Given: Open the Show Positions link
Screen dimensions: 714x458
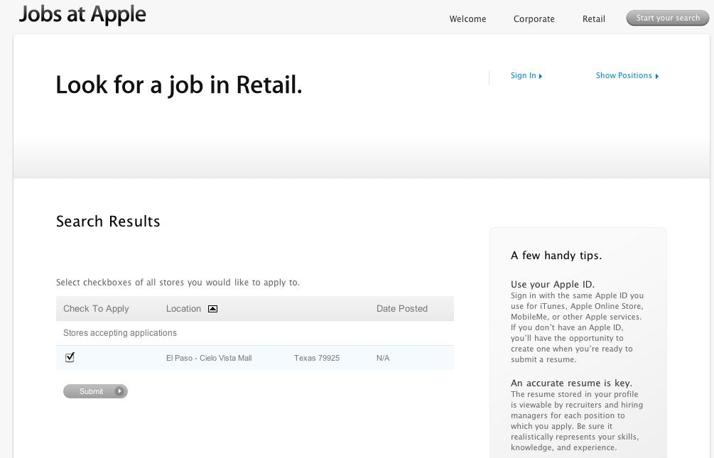Looking at the screenshot, I should (x=623, y=75).
